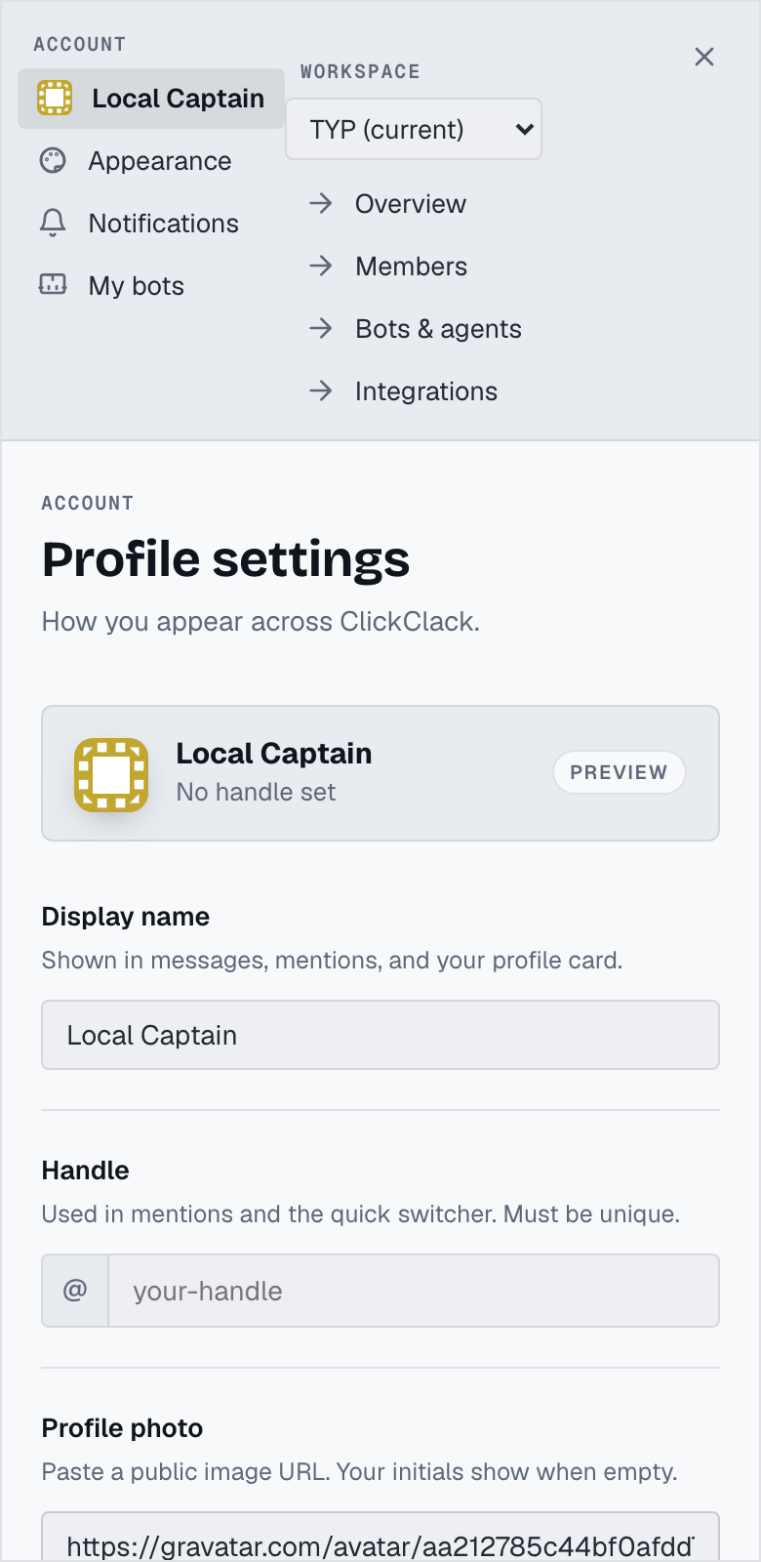The height and width of the screenshot is (1562, 761).
Task: Focus the Display name input field
Action: [x=380, y=1035]
